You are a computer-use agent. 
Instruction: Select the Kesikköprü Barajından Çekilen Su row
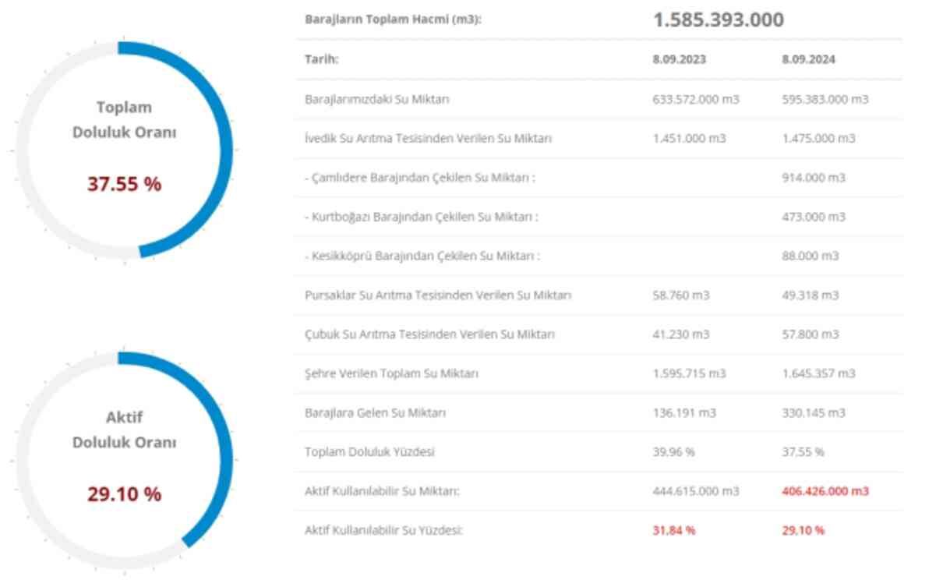599,256
